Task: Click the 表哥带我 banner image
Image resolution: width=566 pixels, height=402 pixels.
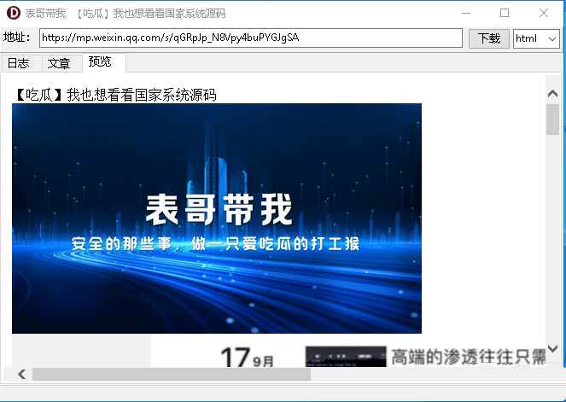Action: (217, 218)
